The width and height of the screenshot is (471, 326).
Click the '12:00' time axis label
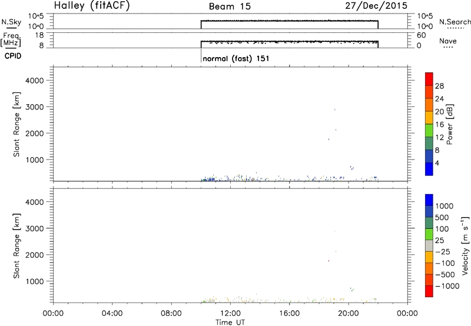click(230, 314)
